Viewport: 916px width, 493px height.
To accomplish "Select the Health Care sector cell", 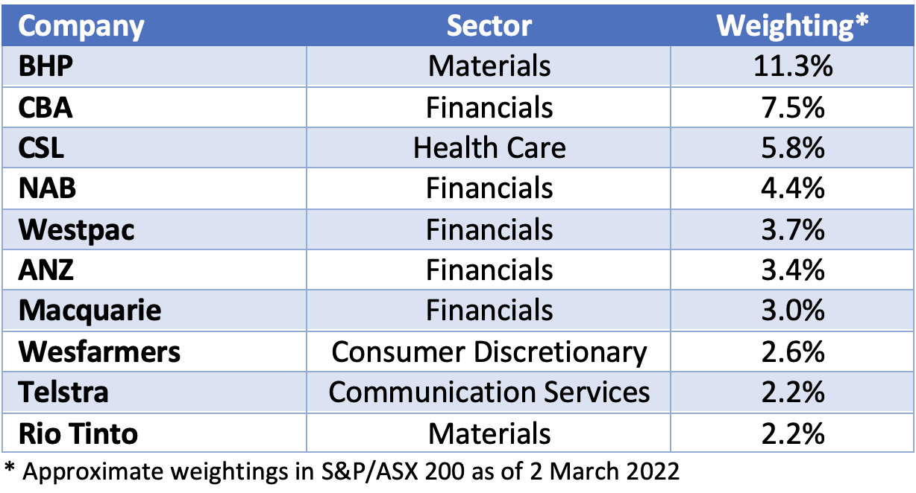I will coord(489,147).
